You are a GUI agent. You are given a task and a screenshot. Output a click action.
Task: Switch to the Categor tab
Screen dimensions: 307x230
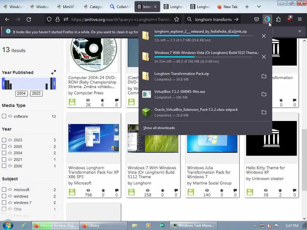pos(94,7)
